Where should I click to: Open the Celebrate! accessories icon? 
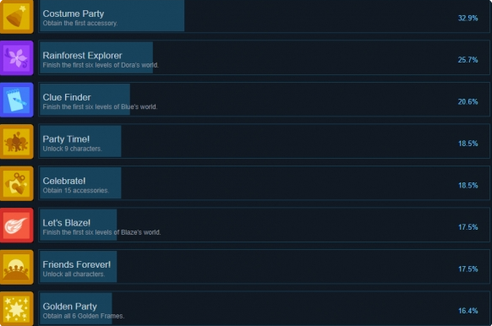point(17,183)
